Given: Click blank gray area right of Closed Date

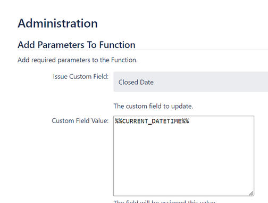Looking at the screenshot, I should (211, 82).
